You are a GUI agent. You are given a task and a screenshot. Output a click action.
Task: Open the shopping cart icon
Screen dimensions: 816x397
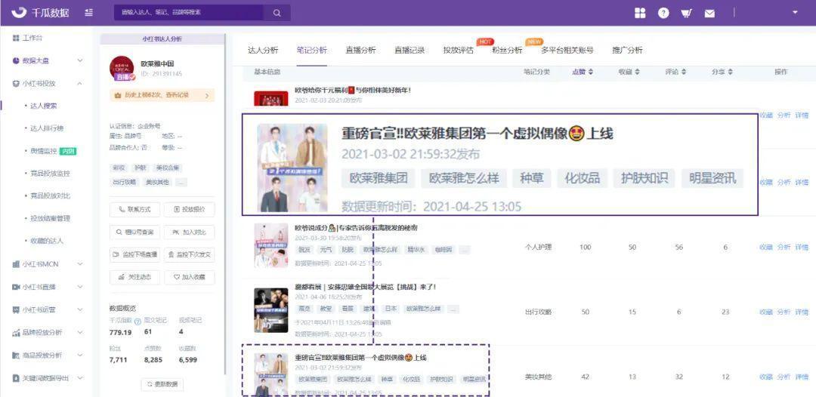coord(686,13)
